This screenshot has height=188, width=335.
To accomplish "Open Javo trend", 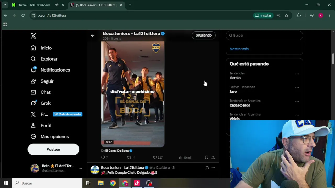I will tap(233, 91).
